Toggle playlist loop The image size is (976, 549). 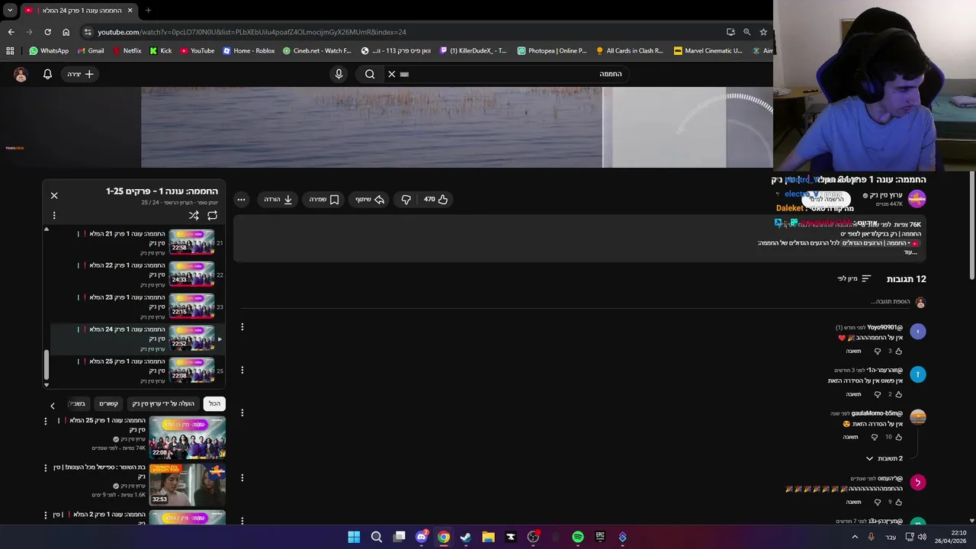tap(212, 216)
